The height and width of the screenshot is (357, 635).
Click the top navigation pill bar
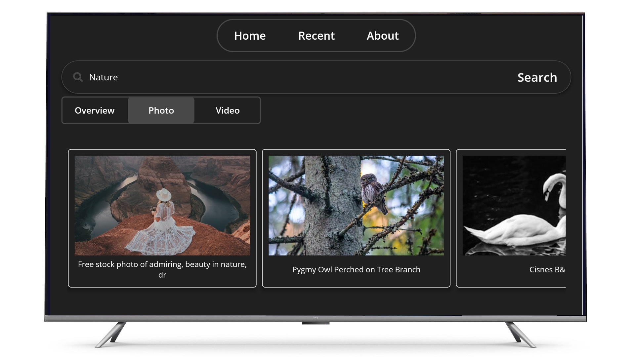[316, 35]
